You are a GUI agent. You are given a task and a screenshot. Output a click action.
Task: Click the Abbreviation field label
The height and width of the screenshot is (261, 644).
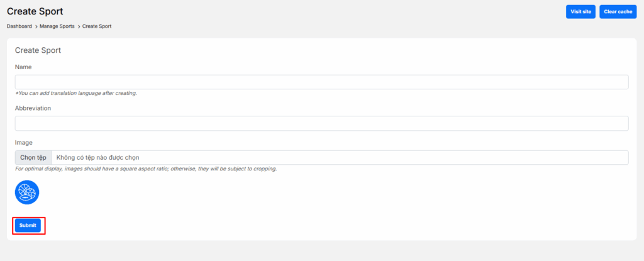33,108
